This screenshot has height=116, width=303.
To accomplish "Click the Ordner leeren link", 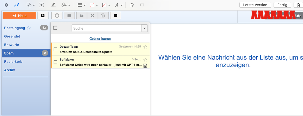I will coord(100,38).
